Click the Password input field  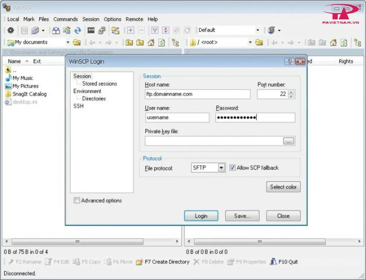(255, 118)
